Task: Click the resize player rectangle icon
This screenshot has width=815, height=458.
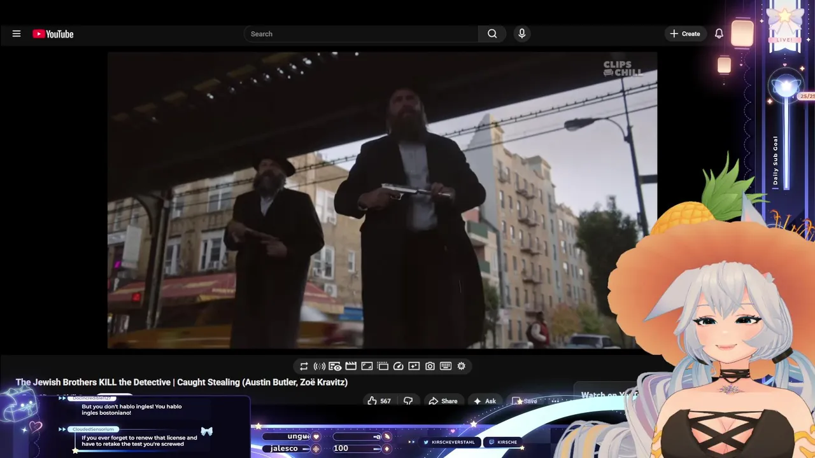Action: (x=367, y=366)
